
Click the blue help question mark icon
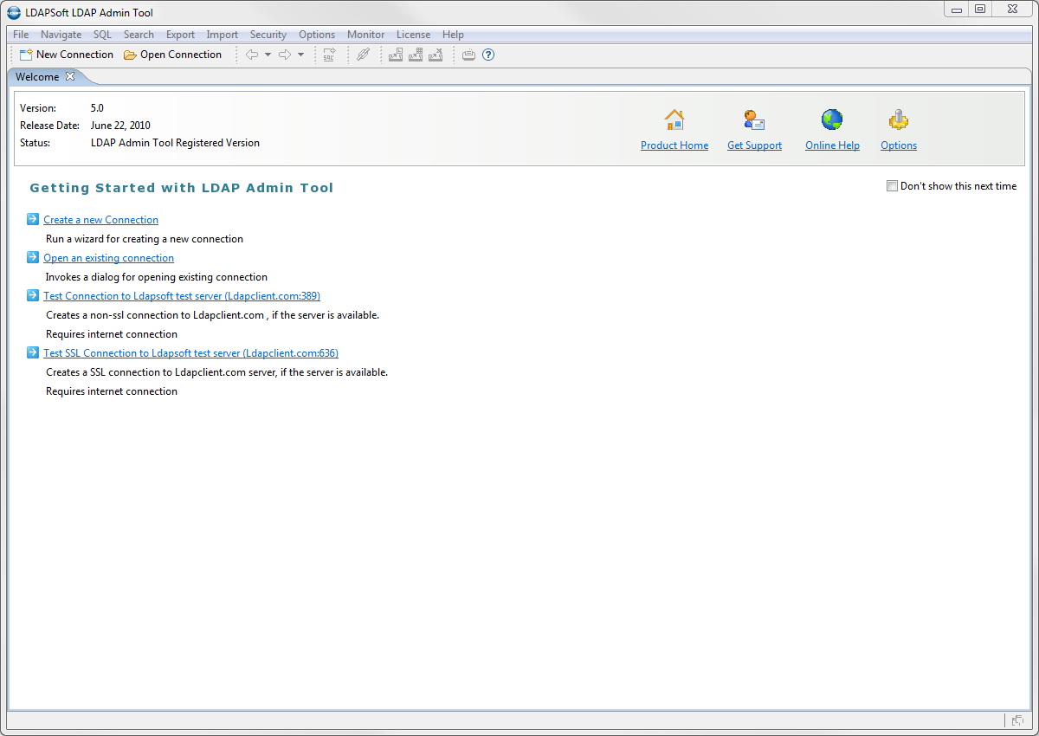coord(488,55)
